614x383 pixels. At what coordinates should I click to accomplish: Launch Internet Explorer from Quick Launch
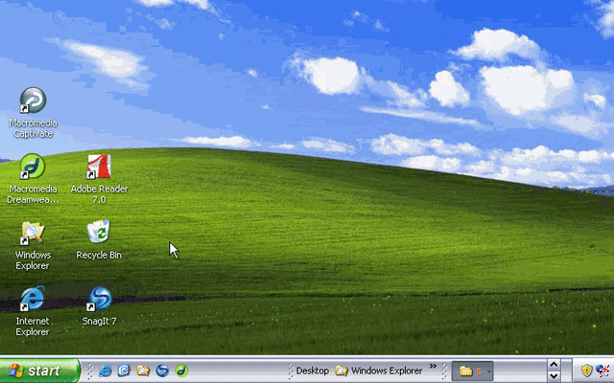[105, 371]
